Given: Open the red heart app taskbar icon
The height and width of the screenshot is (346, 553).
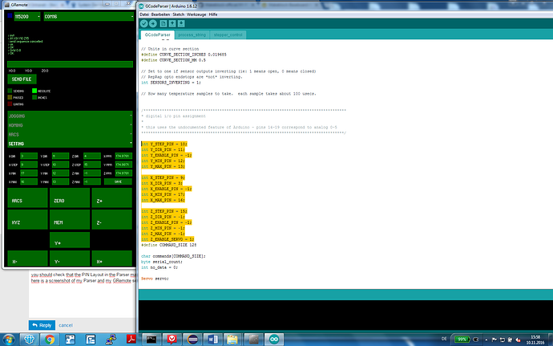Looking at the screenshot, I should 172,340.
